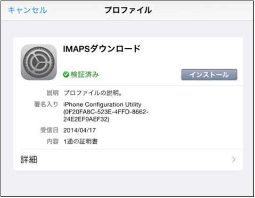The height and width of the screenshot is (198, 255).
Task: Tap the インストール button
Action: [x=209, y=75]
